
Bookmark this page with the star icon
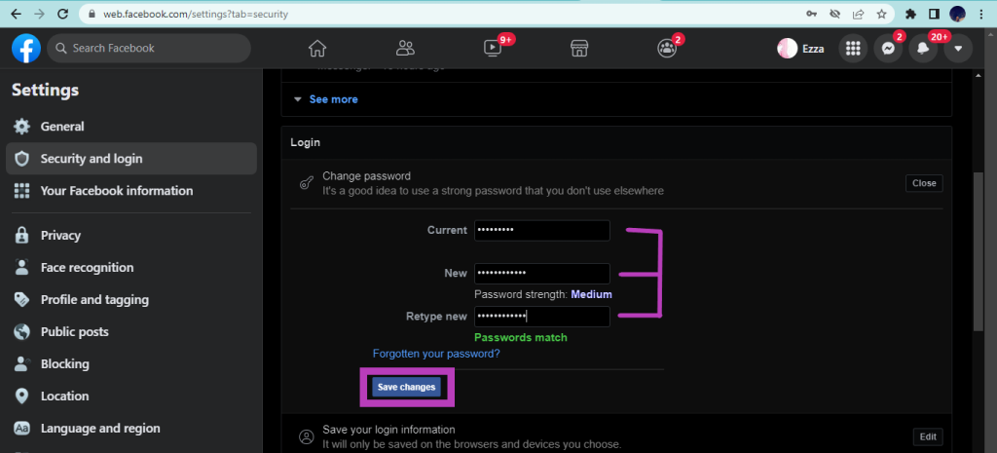coord(881,14)
